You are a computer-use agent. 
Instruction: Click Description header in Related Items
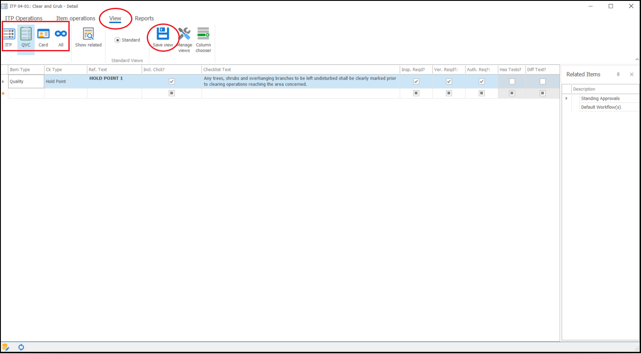coord(605,89)
